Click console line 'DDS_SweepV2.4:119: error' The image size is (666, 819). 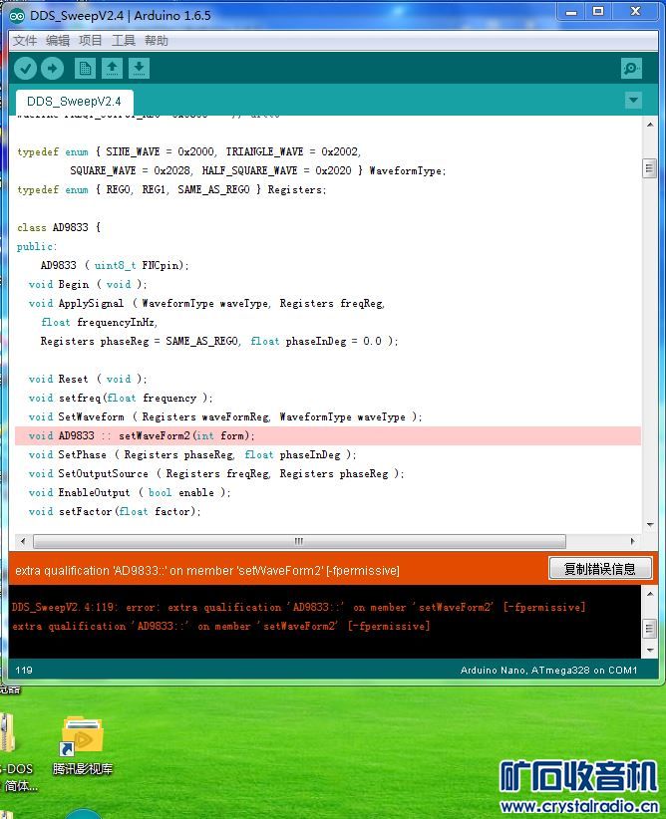pos(298,607)
